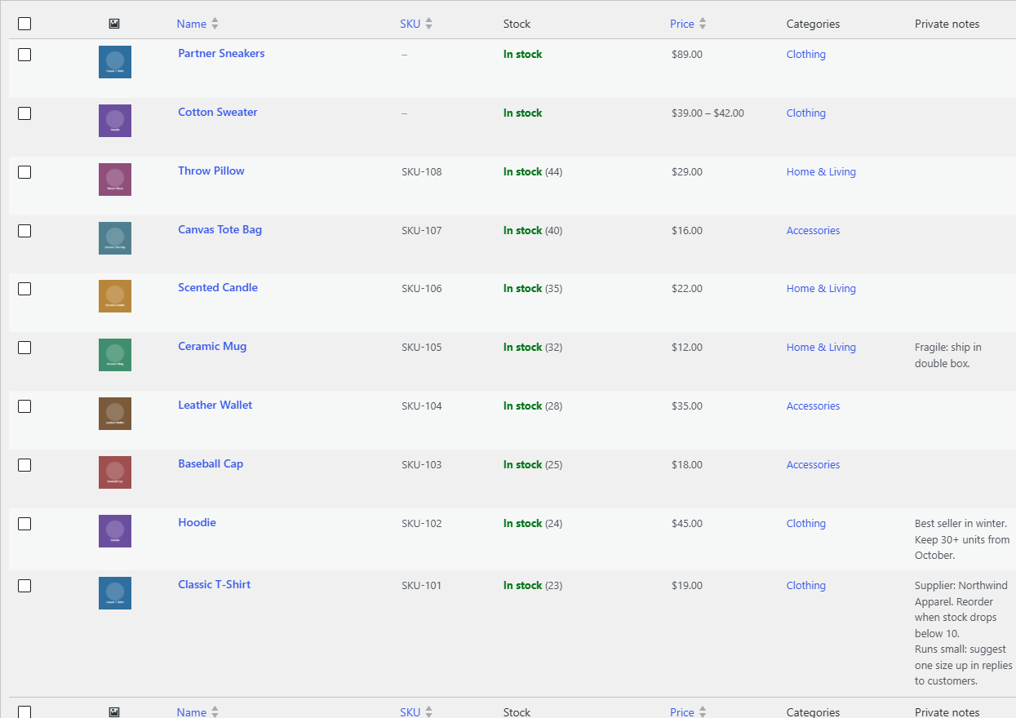Tick the select-all checkbox in the header

point(24,24)
